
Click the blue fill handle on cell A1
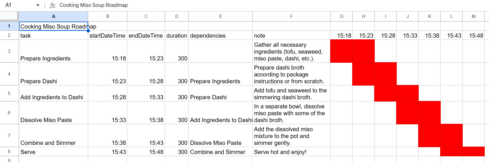point(88,31)
